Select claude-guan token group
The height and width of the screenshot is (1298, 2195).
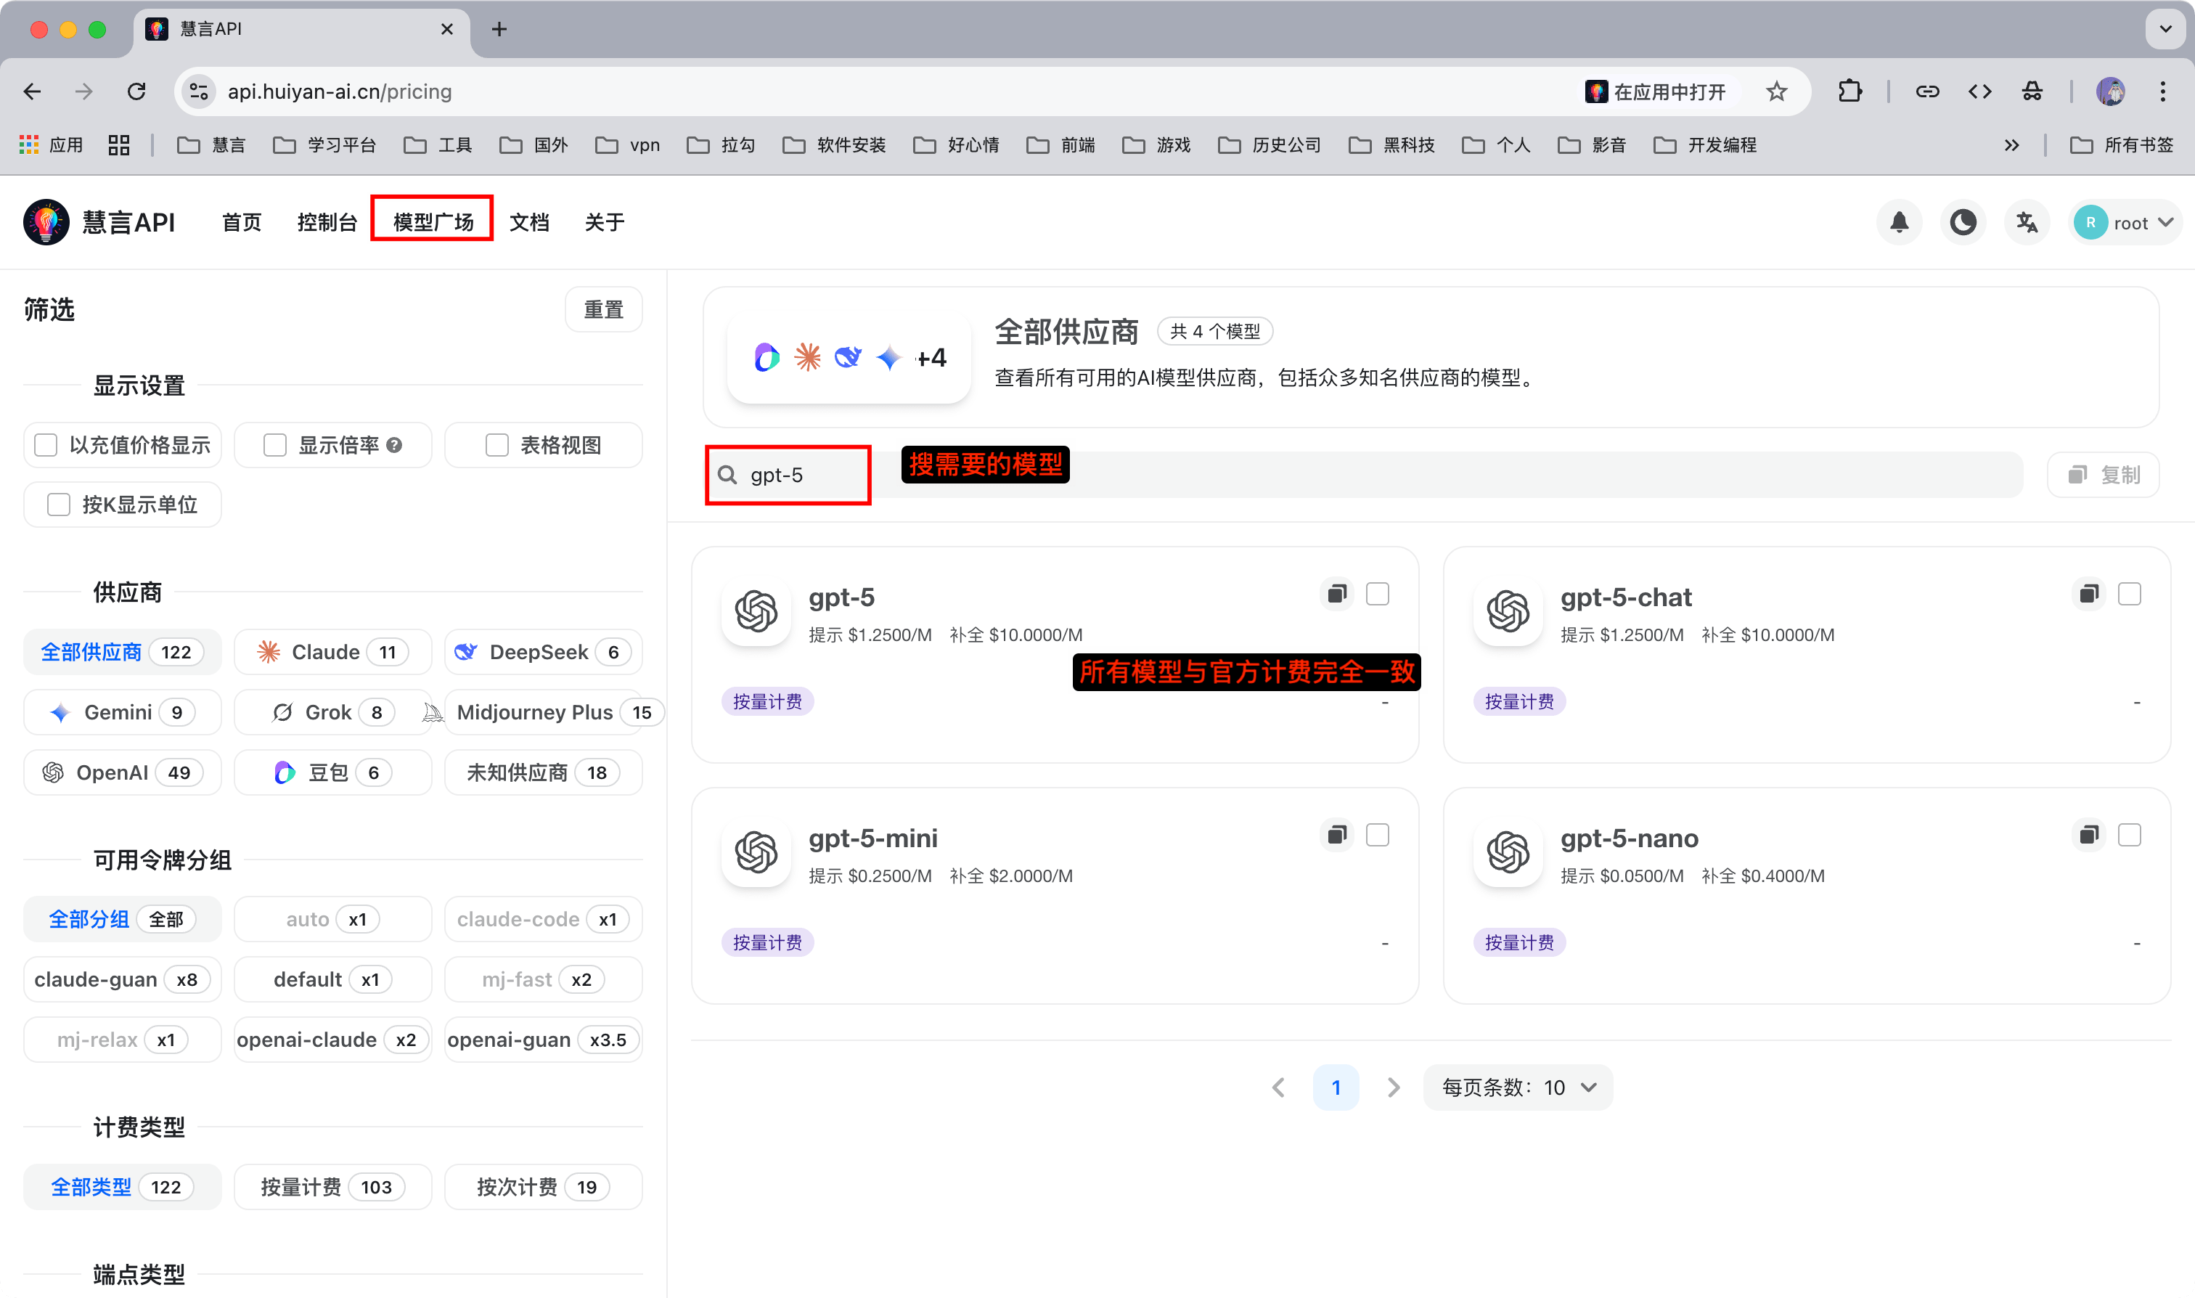pos(123,979)
